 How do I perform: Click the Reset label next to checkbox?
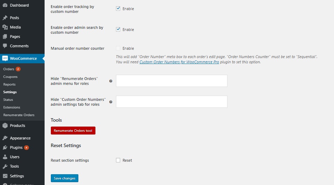pyautogui.click(x=127, y=160)
